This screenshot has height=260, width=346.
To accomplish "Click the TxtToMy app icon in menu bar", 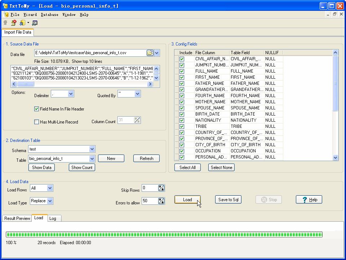I will 6,15.
